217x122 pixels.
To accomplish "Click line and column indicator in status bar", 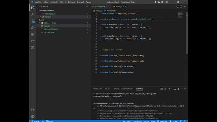I will [x=127, y=121].
